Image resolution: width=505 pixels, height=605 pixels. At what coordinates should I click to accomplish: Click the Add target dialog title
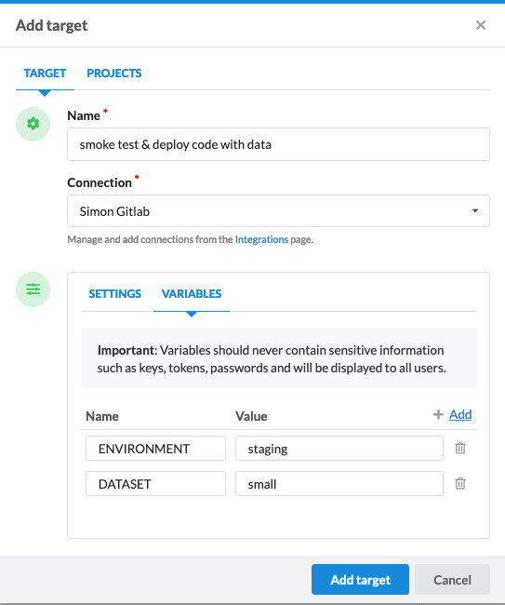tap(52, 25)
